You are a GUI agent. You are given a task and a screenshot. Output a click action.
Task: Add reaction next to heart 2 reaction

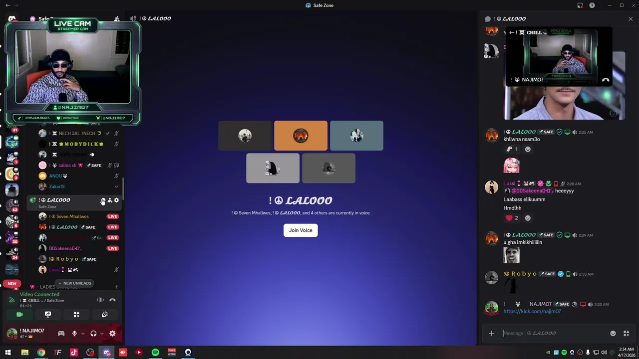[x=528, y=218]
